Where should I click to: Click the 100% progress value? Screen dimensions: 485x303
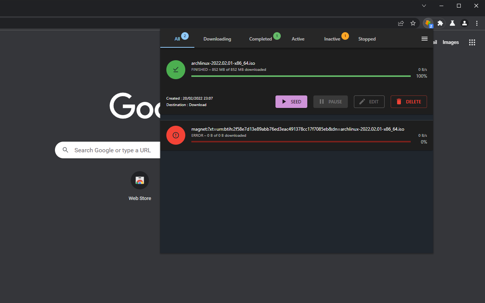point(421,76)
